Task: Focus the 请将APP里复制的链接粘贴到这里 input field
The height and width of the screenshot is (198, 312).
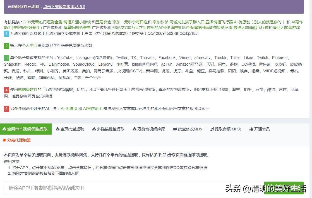Action: tap(134, 188)
